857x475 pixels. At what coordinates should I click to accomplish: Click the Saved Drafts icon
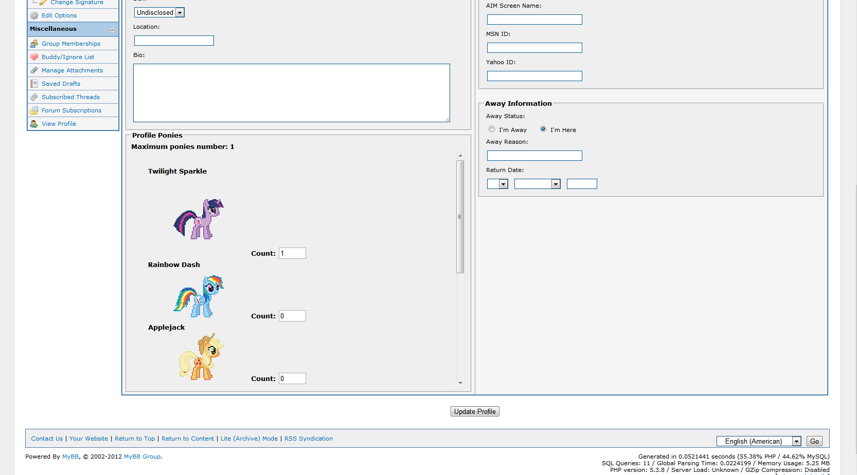pyautogui.click(x=34, y=84)
